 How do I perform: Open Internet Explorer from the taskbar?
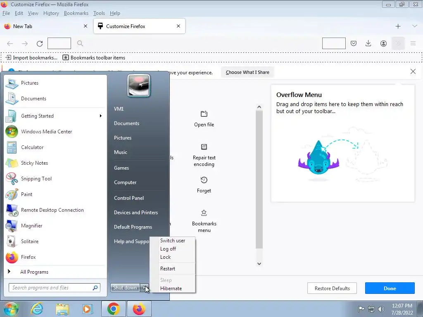(37, 309)
